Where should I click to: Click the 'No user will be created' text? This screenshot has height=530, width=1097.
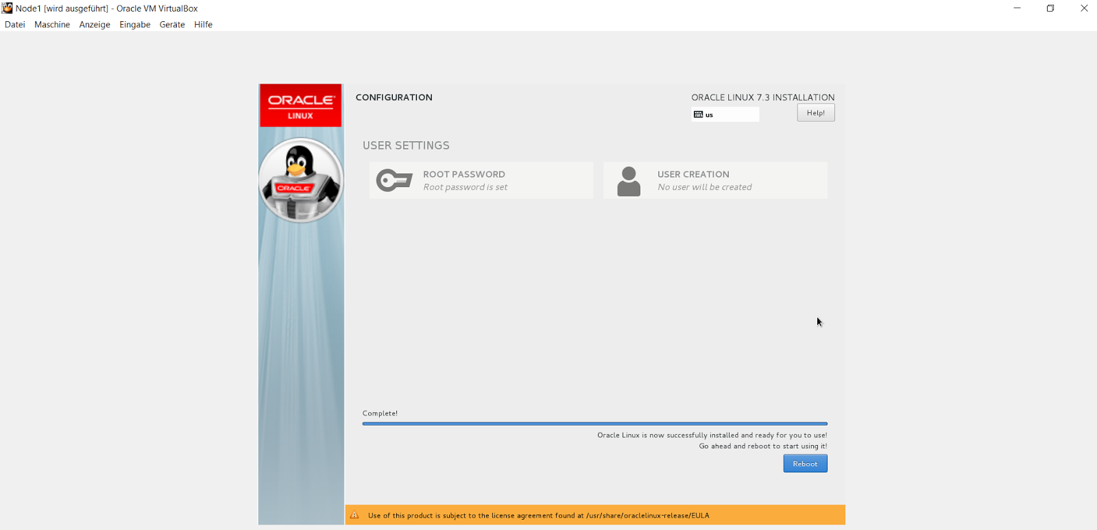point(704,187)
